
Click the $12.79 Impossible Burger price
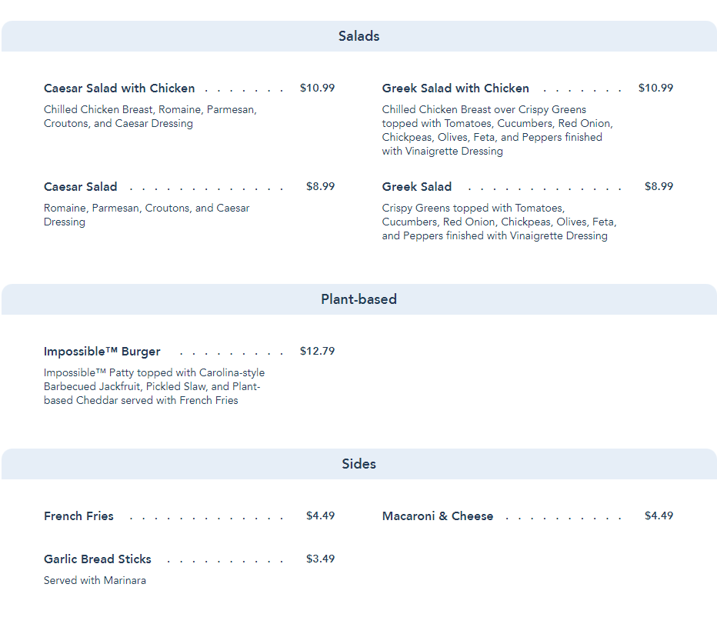coord(317,352)
